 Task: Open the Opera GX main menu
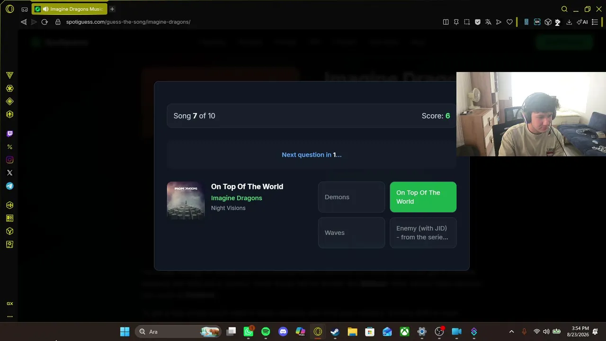[9, 9]
